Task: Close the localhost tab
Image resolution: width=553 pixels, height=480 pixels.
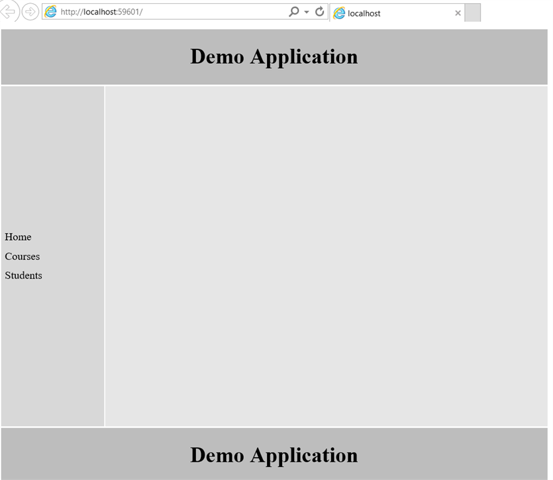Action: click(458, 13)
